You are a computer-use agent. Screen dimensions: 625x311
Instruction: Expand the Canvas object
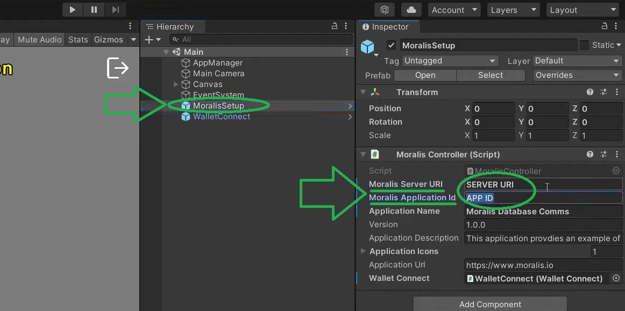tap(176, 84)
